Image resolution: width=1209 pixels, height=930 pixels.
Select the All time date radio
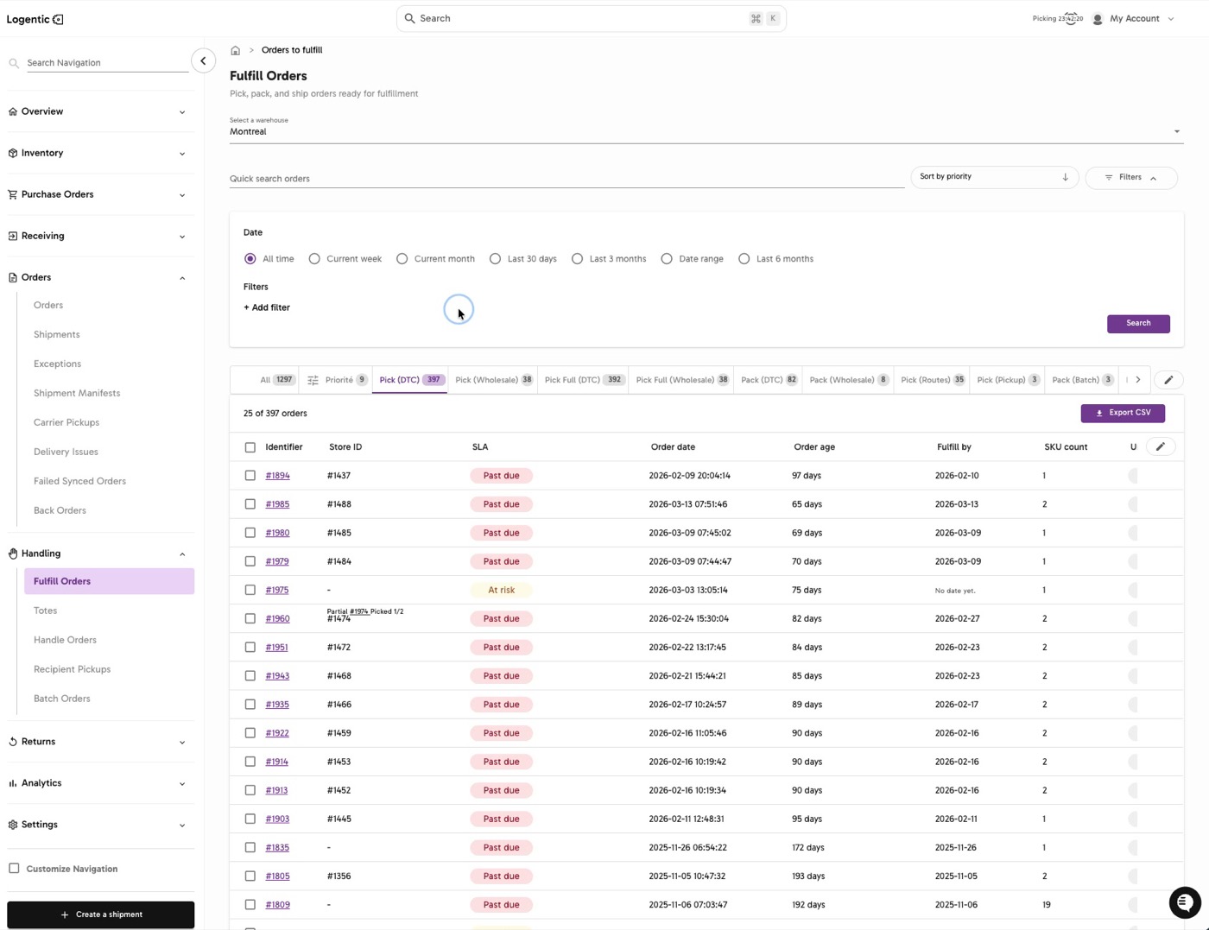click(x=250, y=259)
